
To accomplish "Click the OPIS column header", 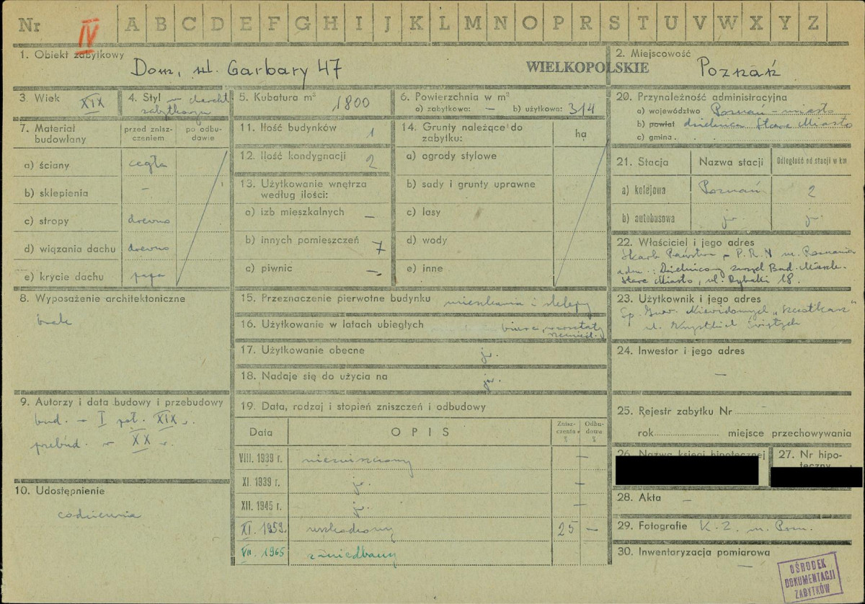I will coord(420,432).
